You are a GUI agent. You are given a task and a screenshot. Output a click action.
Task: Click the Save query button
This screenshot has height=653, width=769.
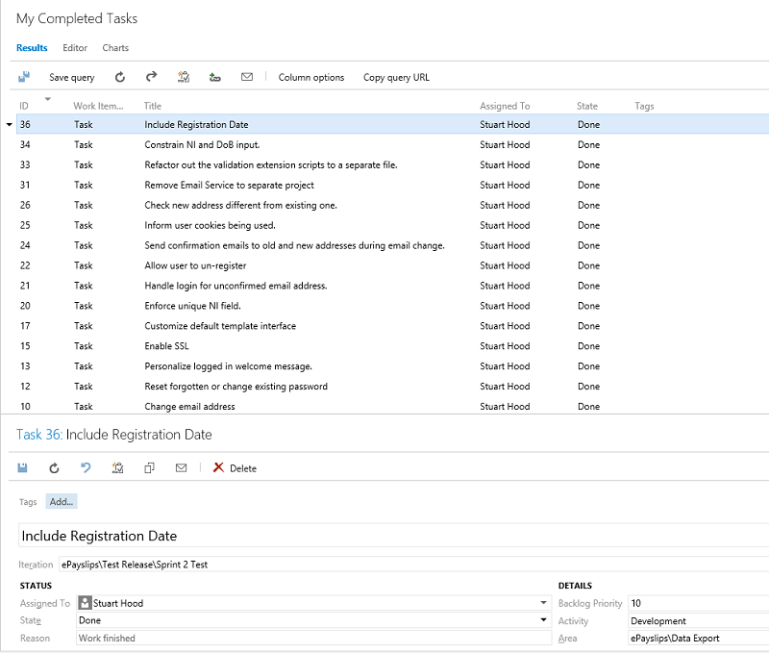coord(71,77)
